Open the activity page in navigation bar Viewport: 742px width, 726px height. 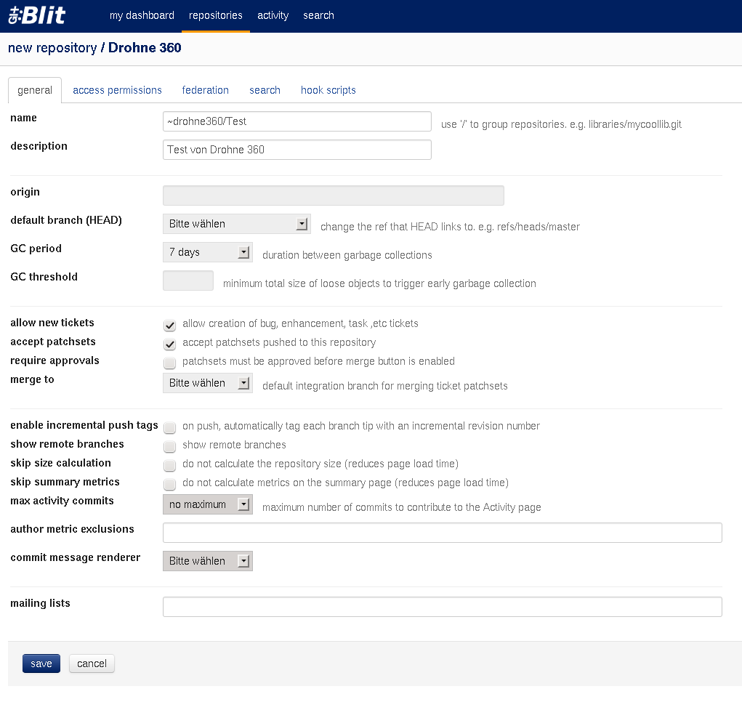click(x=273, y=15)
